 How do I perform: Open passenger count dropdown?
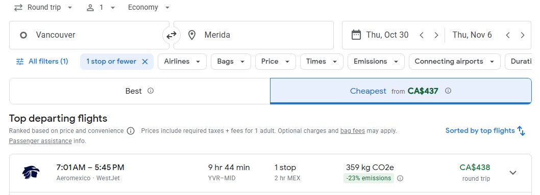click(101, 8)
